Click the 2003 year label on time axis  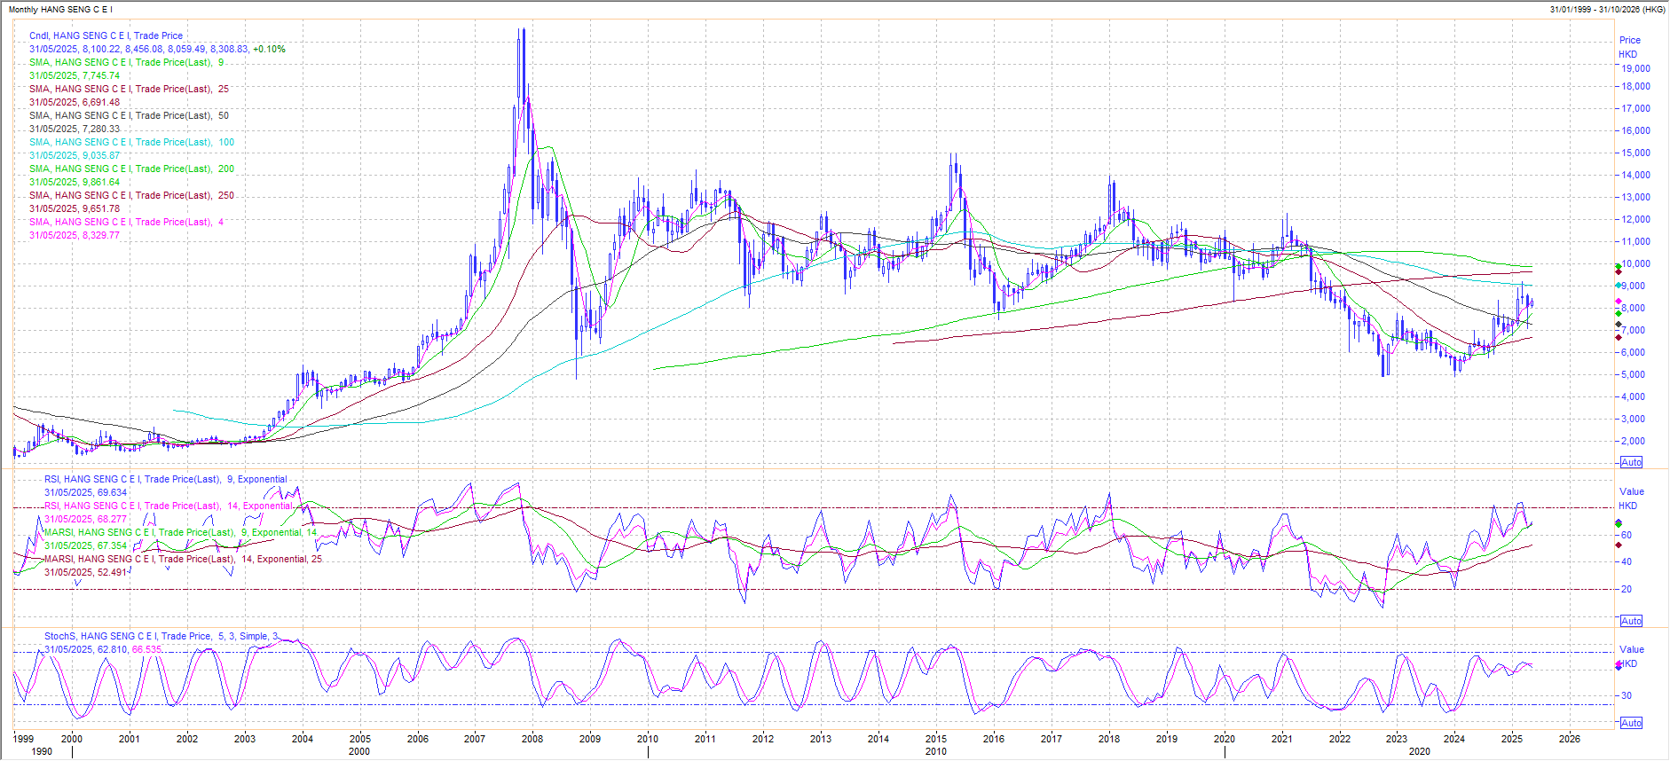click(x=245, y=739)
